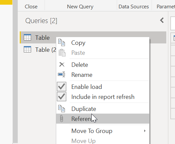Click the table icon beside Table (2)

pyautogui.click(x=27, y=49)
